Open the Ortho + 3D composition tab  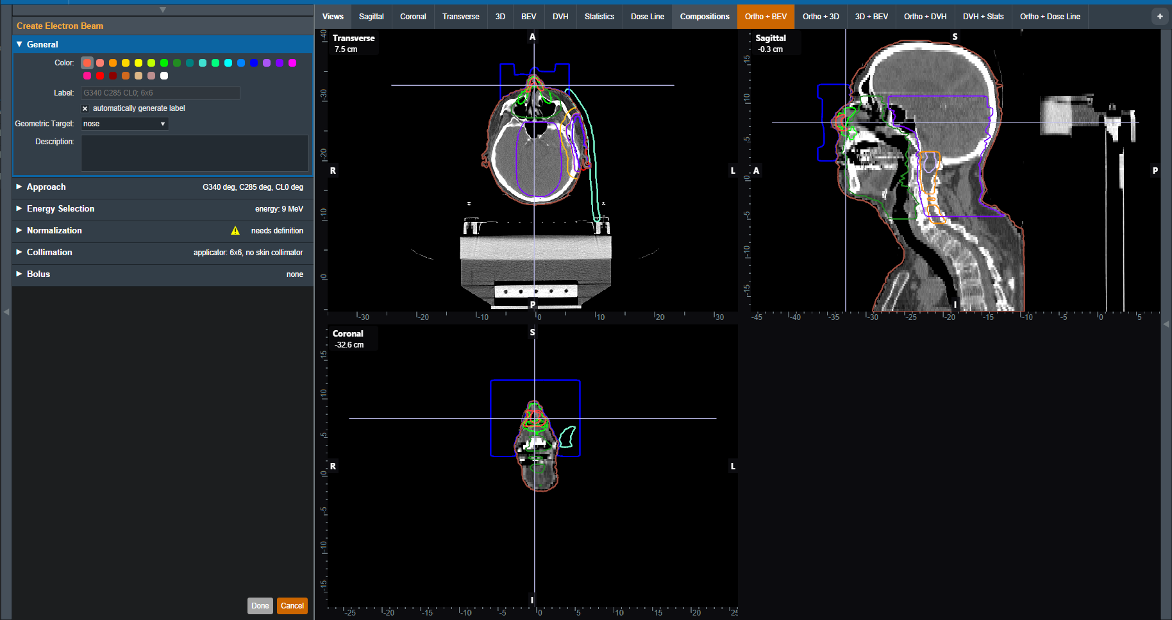click(x=821, y=17)
